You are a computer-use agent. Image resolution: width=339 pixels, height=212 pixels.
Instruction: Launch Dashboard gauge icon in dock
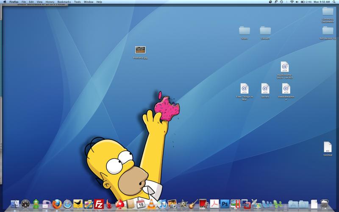click(25, 204)
